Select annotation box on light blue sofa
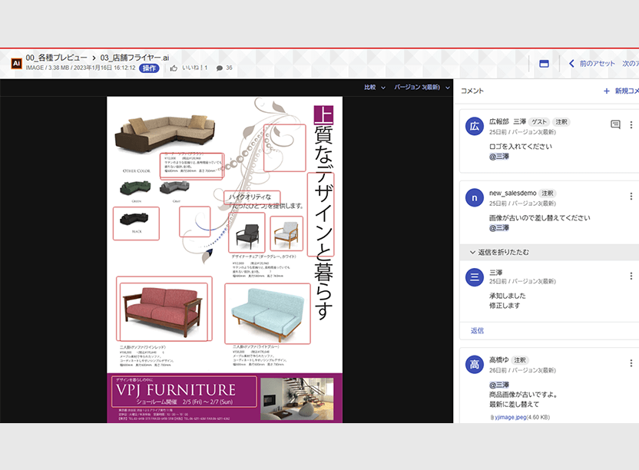Viewport: 639px width, 470px height. point(267,314)
